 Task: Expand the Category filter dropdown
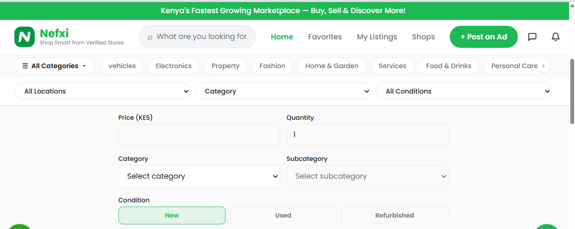tap(283, 91)
